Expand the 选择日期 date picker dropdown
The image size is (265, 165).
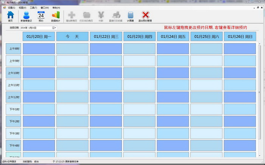[x=54, y=28]
